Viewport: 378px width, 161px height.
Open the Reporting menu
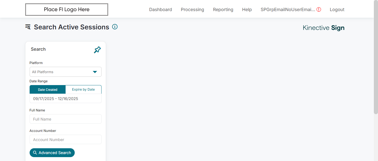(223, 9)
